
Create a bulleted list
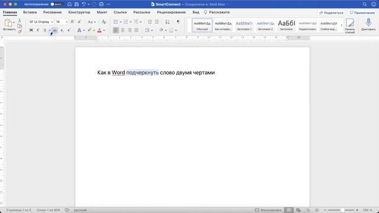pyautogui.click(x=116, y=22)
